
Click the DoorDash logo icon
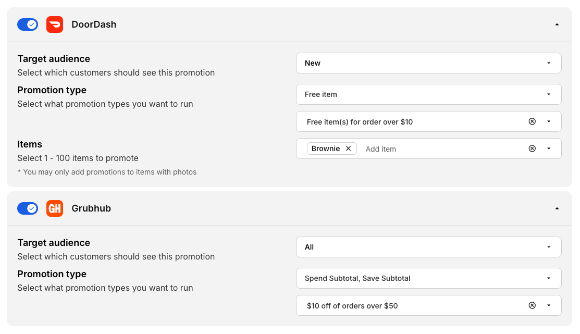(x=55, y=24)
